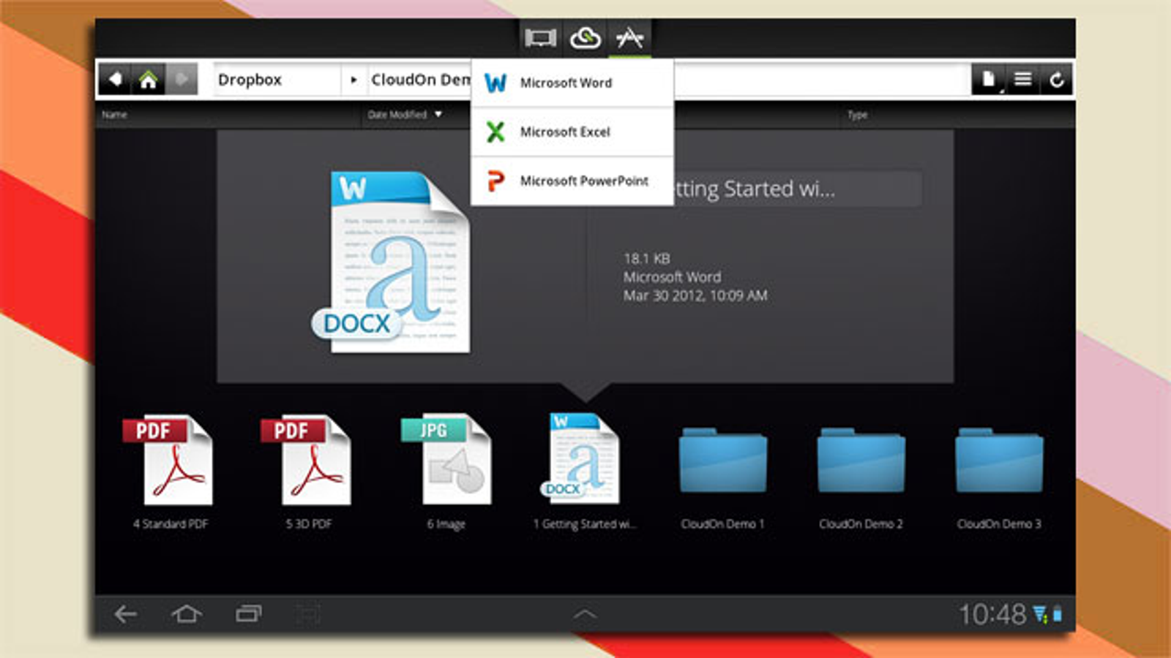1171x658 pixels.
Task: Open the screen view icon in top bar
Action: pyautogui.click(x=540, y=38)
